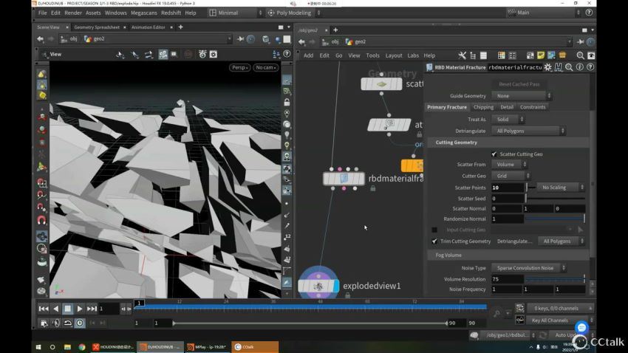
Task: Click the Volume Resolution value field
Action: click(x=508, y=279)
